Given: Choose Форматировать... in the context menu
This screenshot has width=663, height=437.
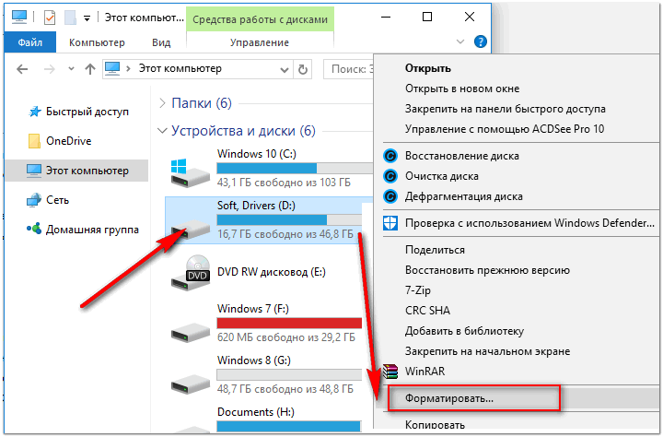Looking at the screenshot, I should pos(449,398).
